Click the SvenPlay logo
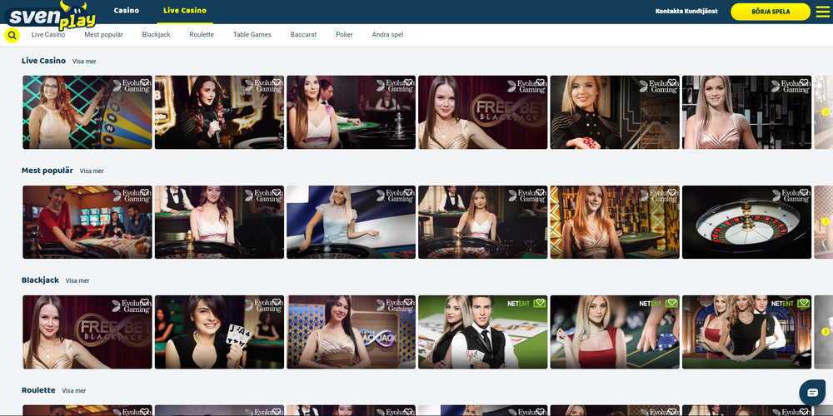 pos(51,16)
